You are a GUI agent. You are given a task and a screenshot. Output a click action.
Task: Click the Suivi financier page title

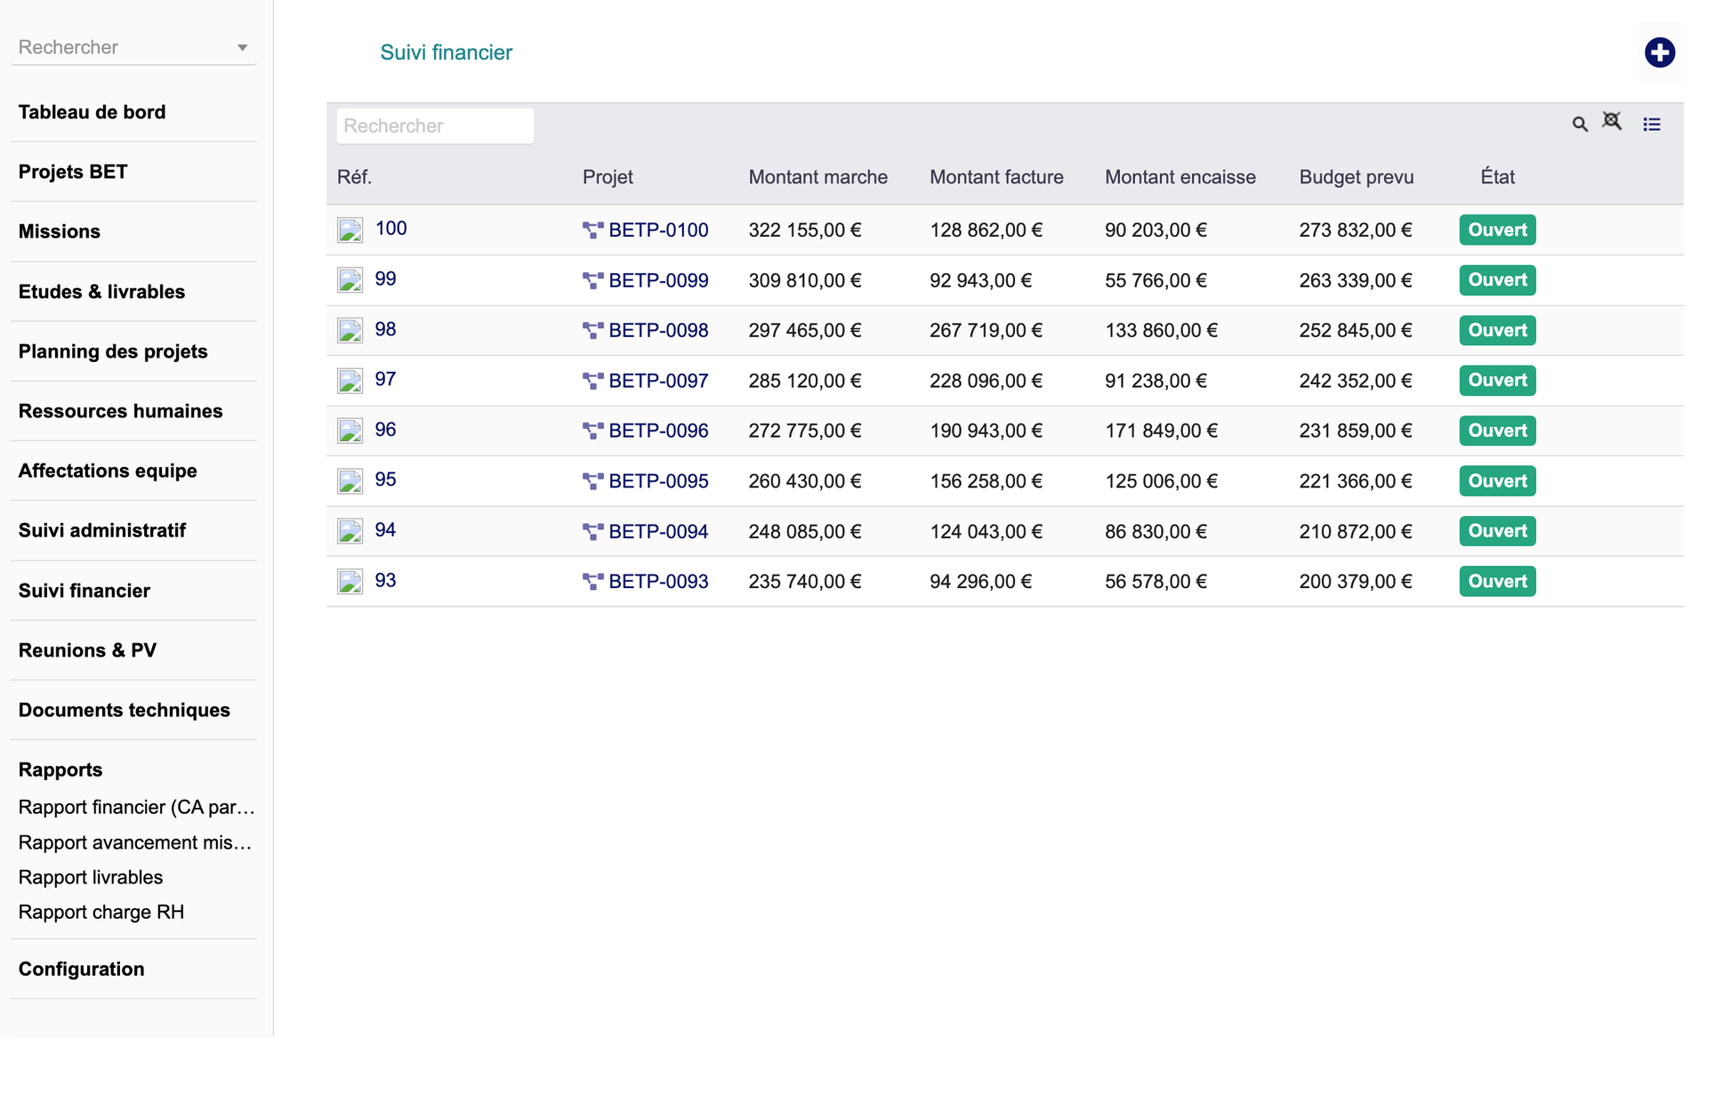446,52
